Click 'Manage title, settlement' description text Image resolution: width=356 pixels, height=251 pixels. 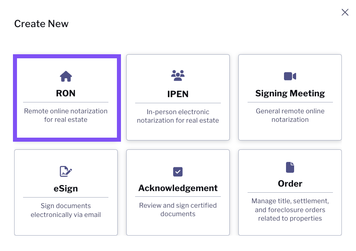click(290, 210)
